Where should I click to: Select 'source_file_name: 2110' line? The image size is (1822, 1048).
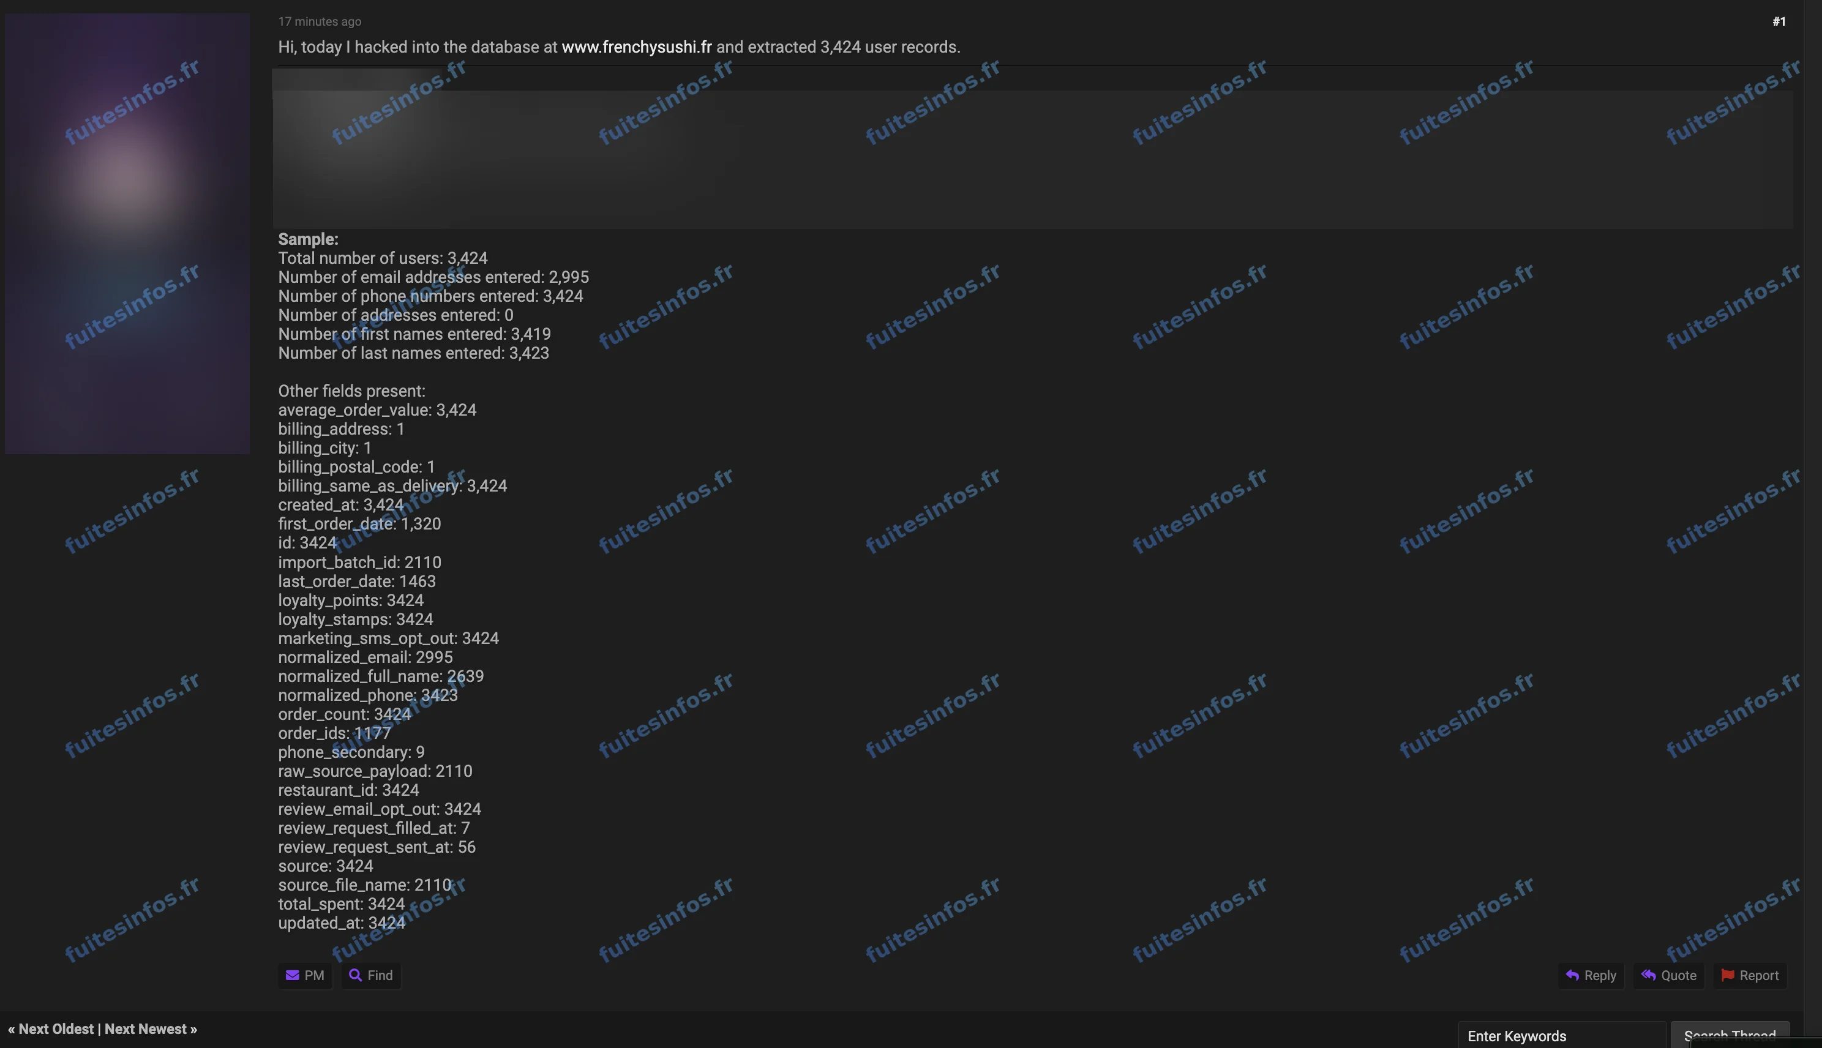365,885
